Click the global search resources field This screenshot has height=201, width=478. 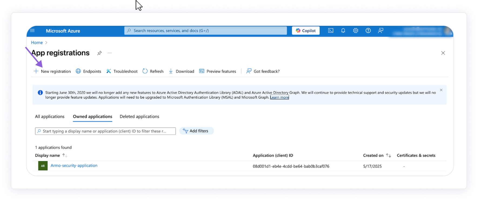pyautogui.click(x=205, y=31)
